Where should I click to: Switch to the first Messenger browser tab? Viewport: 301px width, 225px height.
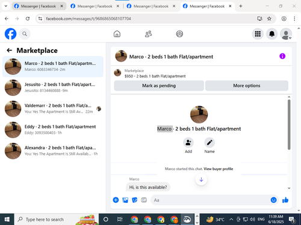pos(38,6)
